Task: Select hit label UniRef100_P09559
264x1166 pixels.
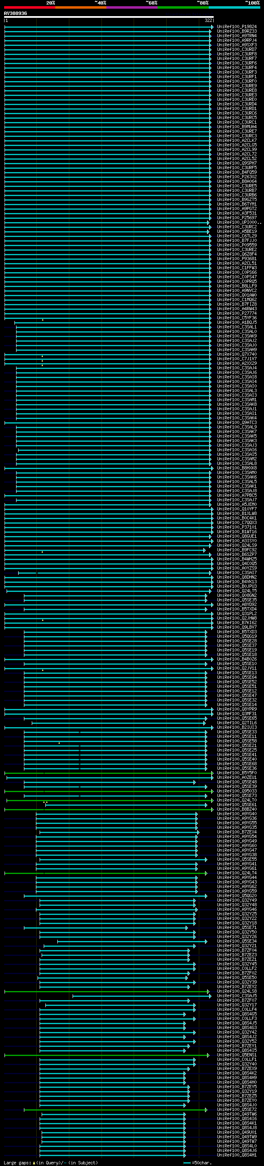Action: (236, 245)
